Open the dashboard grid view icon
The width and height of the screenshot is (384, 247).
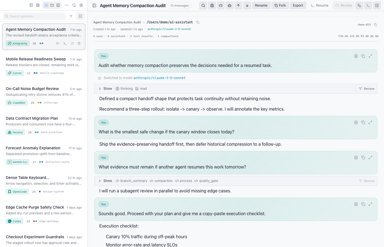coord(38,5)
